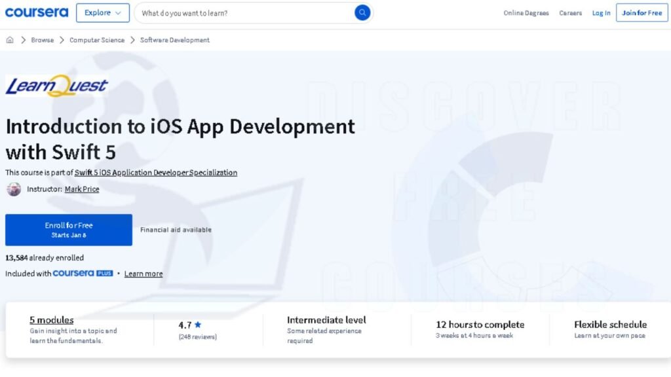Image resolution: width=671 pixels, height=377 pixels.
Task: Open Learn more link
Action: click(144, 274)
